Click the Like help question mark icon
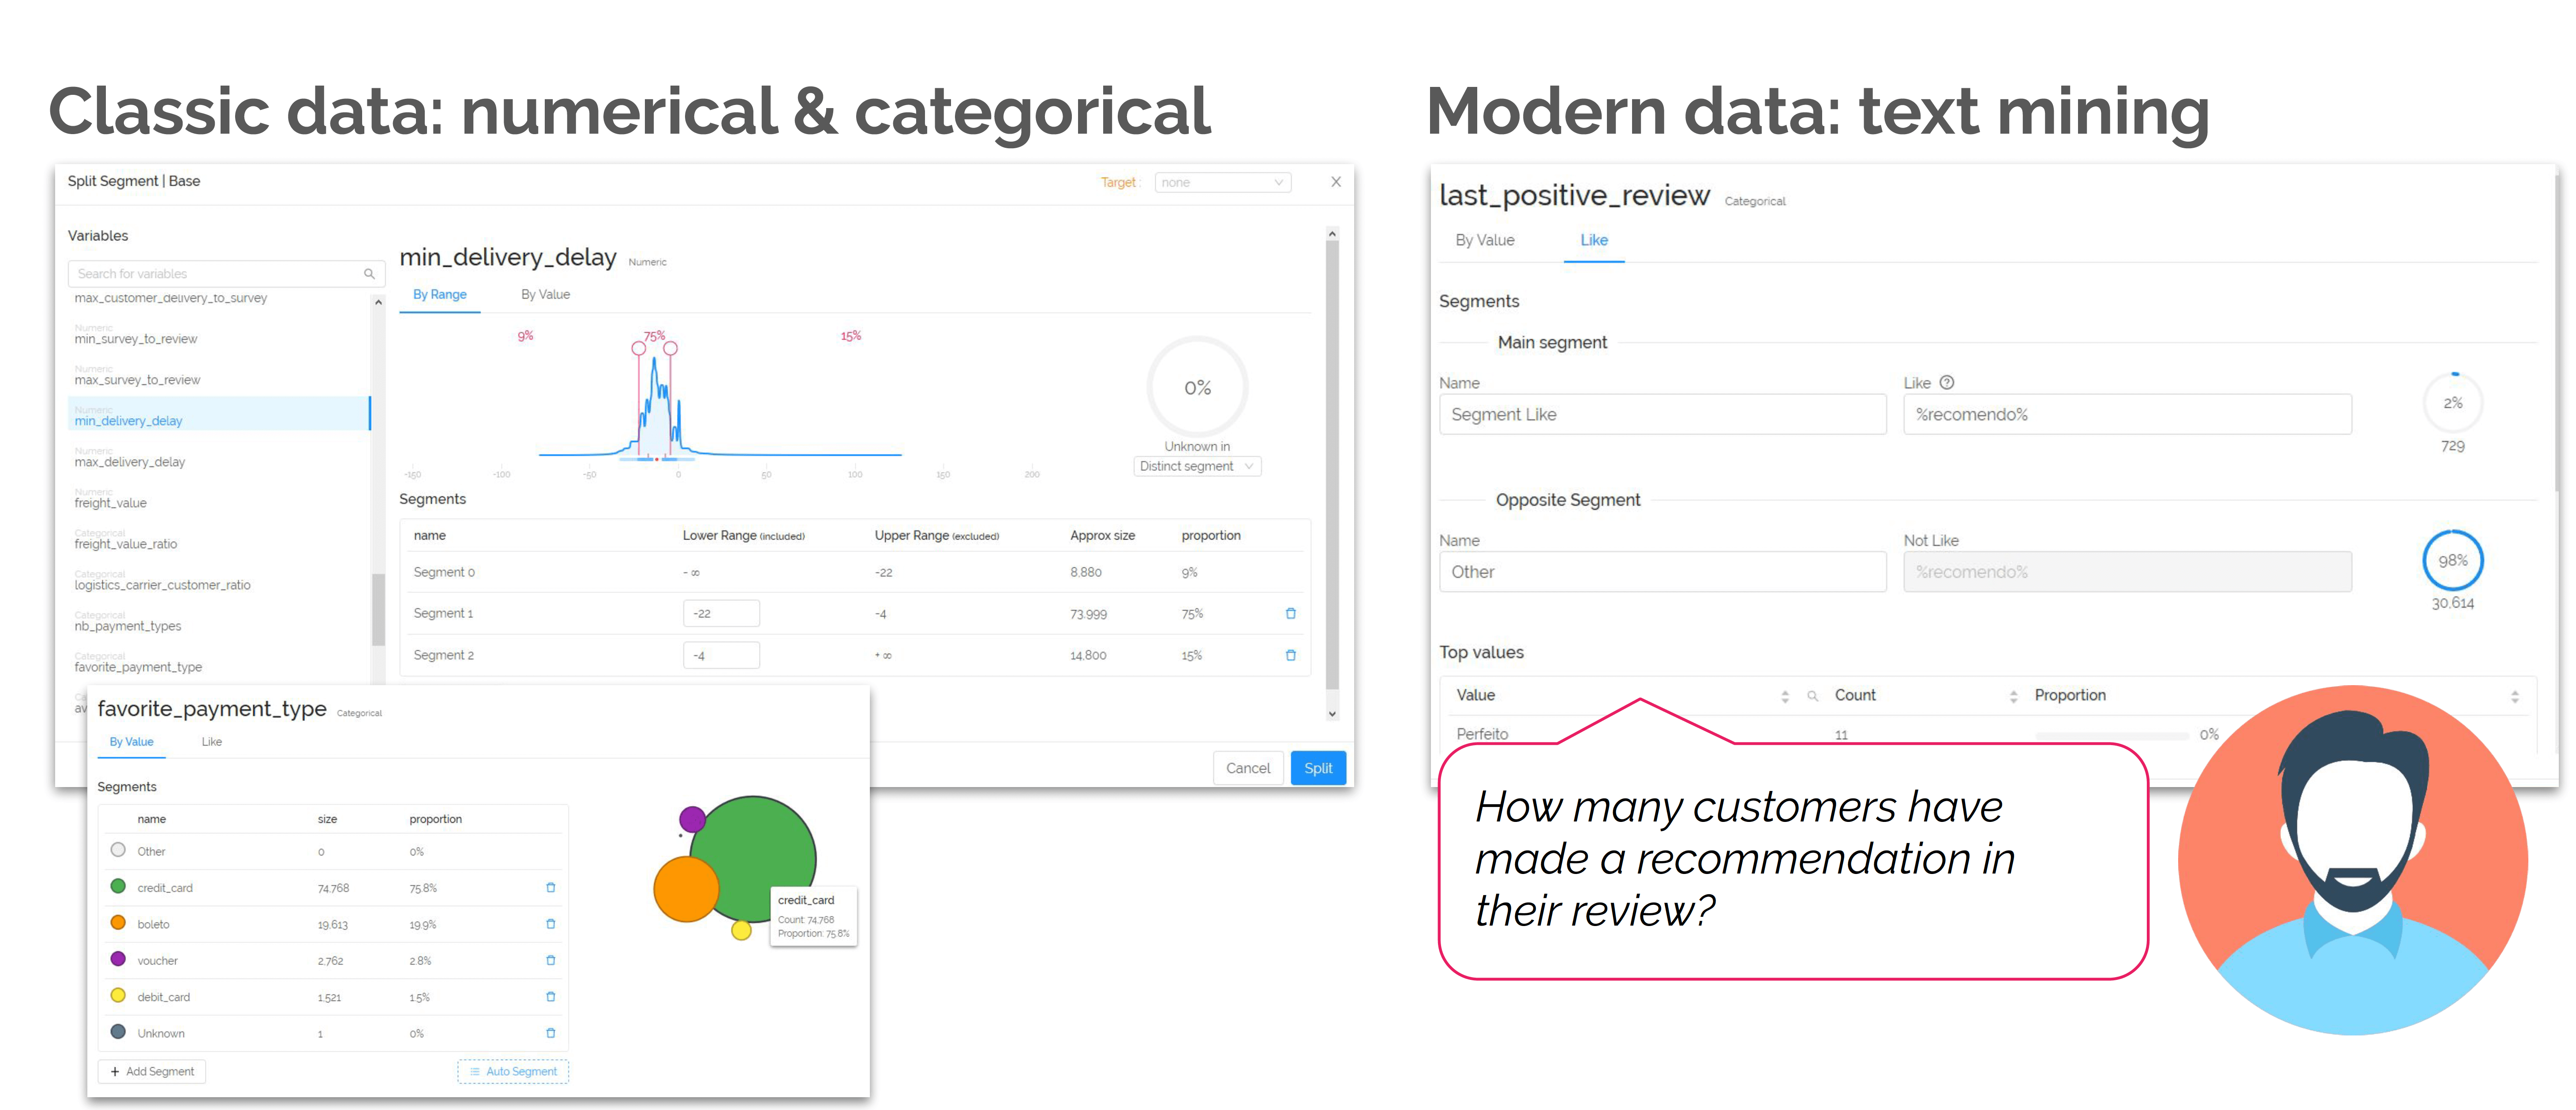This screenshot has width=2576, height=1110. (x=1946, y=382)
